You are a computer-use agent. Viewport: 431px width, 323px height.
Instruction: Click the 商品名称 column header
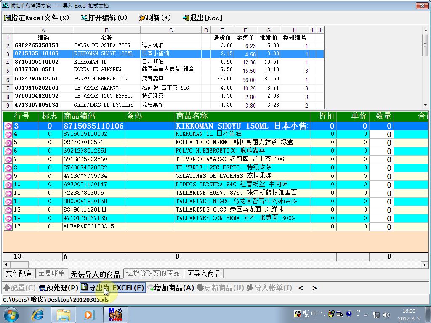pos(242,116)
